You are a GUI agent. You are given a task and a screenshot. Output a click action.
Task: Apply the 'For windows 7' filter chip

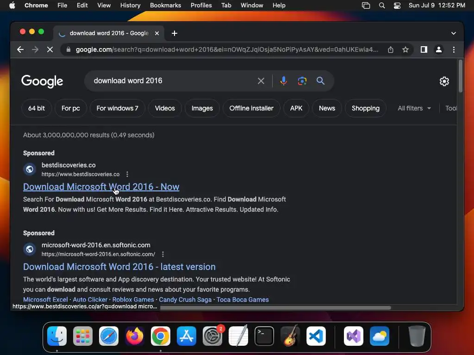117,108
